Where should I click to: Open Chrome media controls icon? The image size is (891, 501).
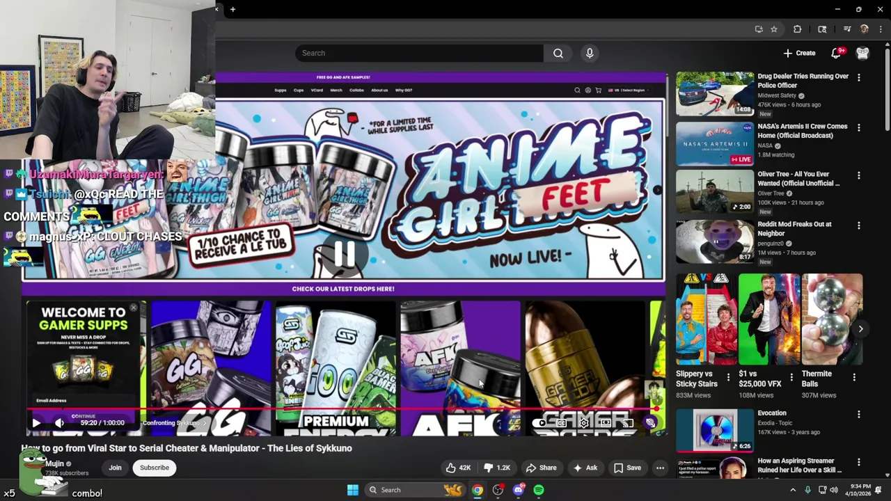point(847,29)
